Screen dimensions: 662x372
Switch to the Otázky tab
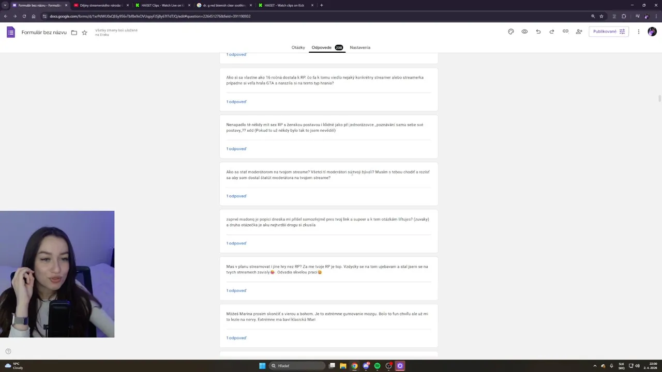click(x=298, y=48)
